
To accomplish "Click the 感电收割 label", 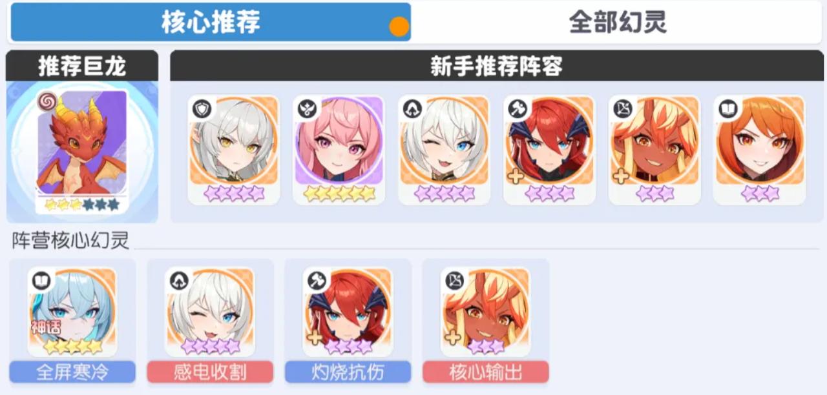I will (x=210, y=372).
